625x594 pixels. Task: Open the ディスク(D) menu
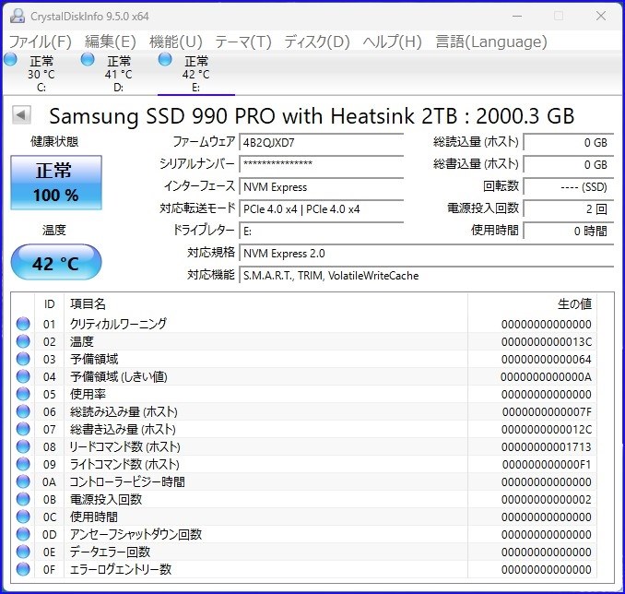317,42
